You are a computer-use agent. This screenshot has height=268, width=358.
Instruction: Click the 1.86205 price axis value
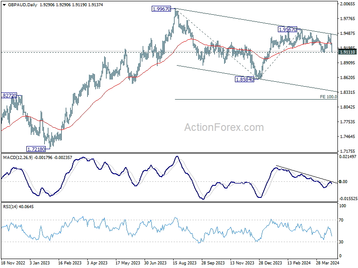348,78
